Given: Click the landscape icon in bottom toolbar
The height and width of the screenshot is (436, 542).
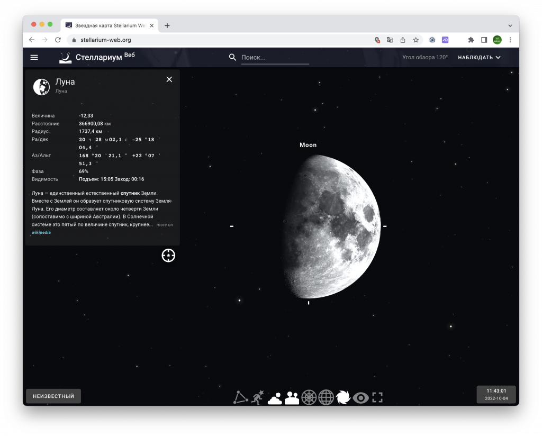Looking at the screenshot, I should (292, 397).
